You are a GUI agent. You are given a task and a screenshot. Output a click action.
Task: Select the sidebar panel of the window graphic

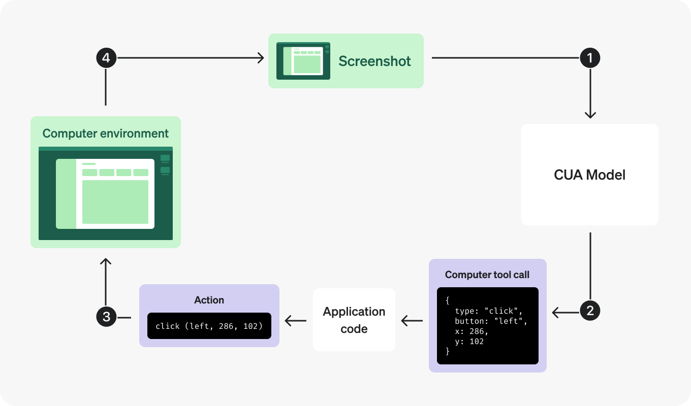[67, 193]
